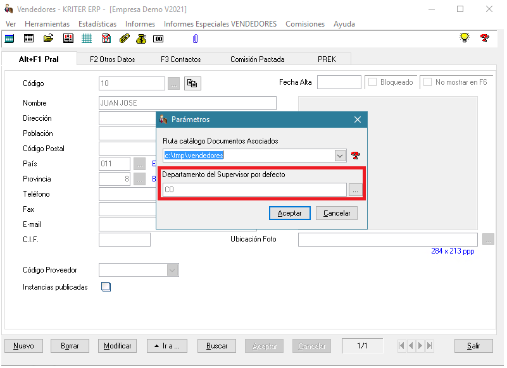This screenshot has width=507, height=368.
Task: Click Cancelar in the Parámetros dialog
Action: pos(337,213)
